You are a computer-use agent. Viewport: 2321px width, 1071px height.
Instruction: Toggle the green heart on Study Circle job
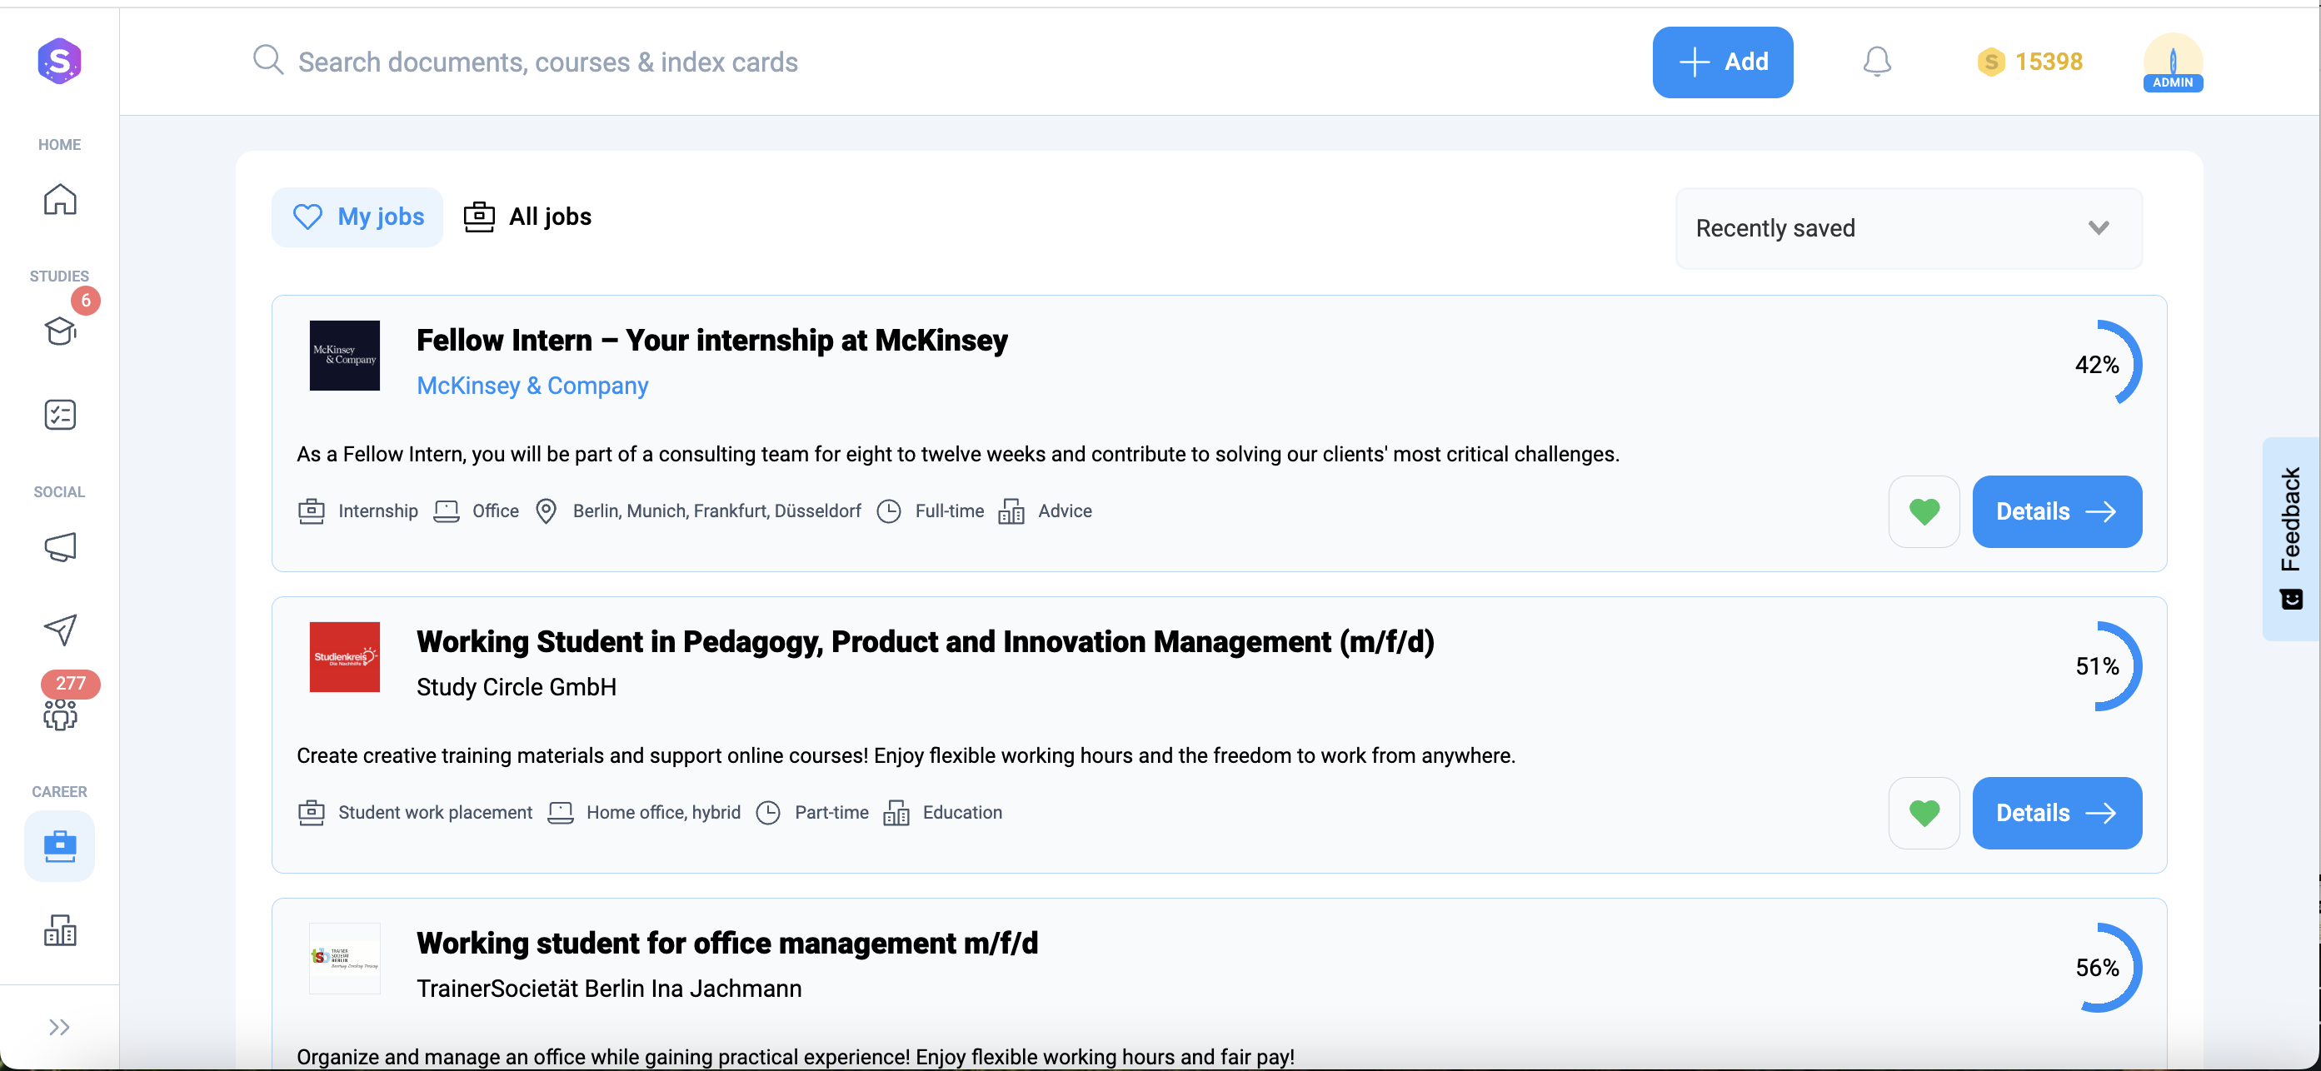click(x=1923, y=813)
